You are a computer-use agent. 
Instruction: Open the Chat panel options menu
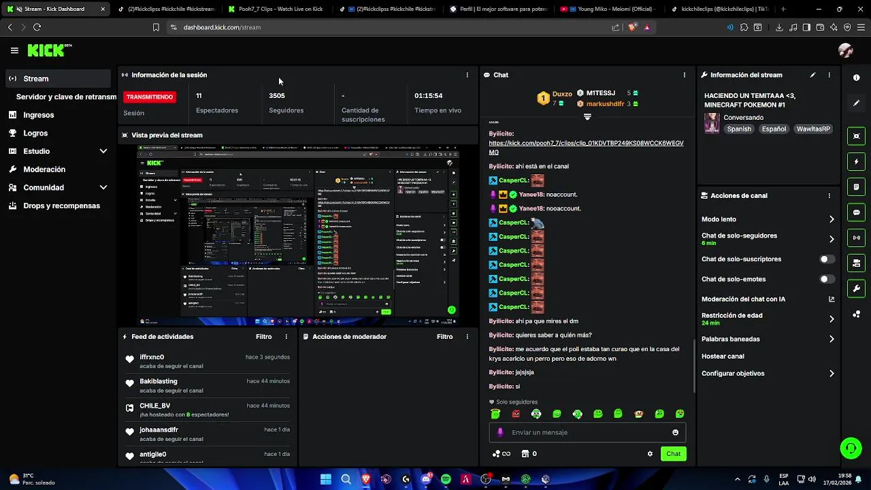684,75
